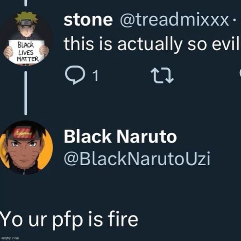Open the stone display name link

[x=88, y=20]
